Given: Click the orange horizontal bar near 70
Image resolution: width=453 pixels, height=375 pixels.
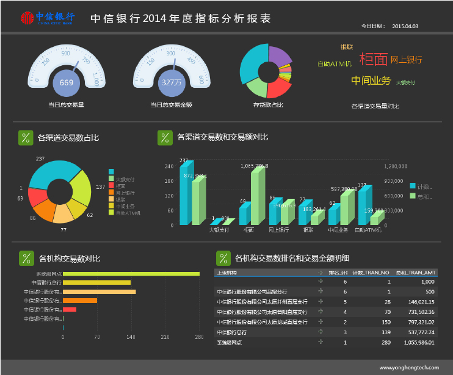Looking at the screenshot, I should pos(80,301).
